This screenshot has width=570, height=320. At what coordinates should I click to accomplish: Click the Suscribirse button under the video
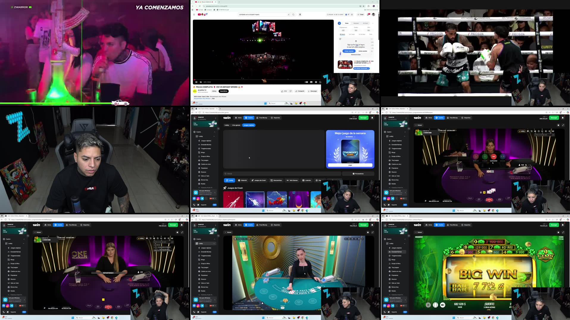(224, 91)
